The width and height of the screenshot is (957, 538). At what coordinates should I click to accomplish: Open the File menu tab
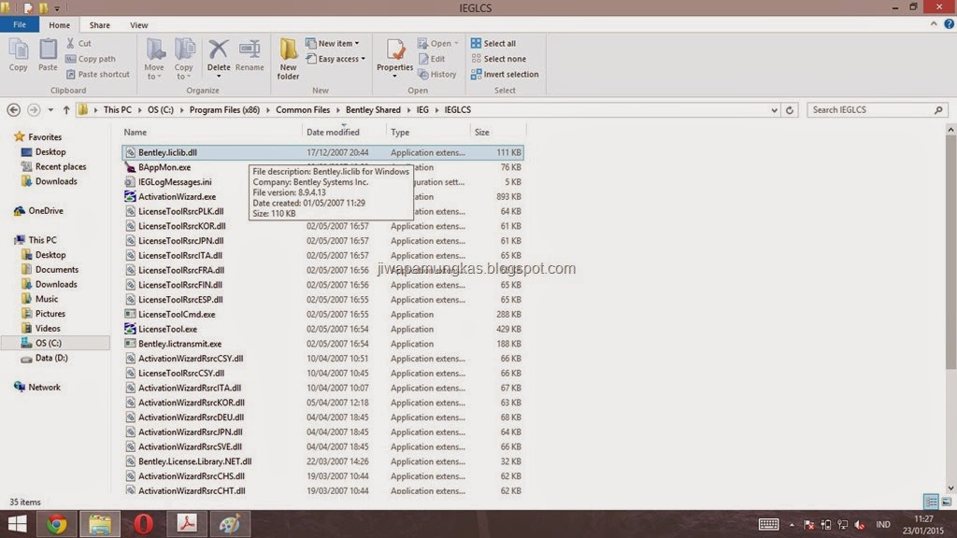20,25
